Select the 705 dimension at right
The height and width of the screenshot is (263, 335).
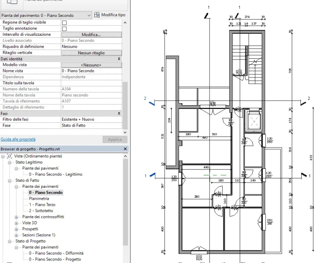(x=290, y=71)
